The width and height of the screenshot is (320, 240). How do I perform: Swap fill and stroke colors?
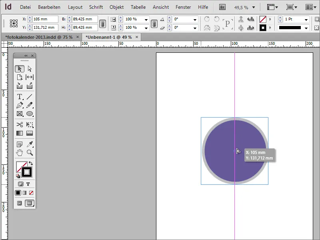pos(31,163)
